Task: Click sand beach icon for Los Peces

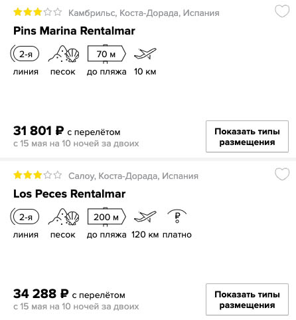Action: point(64,217)
